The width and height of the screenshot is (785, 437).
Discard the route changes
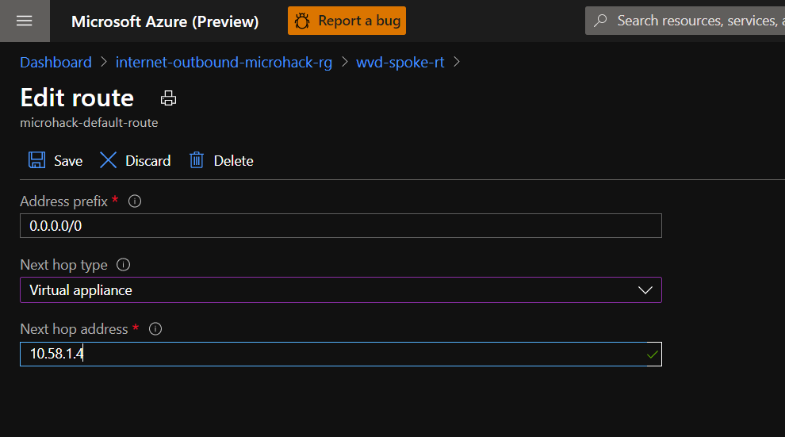point(135,161)
